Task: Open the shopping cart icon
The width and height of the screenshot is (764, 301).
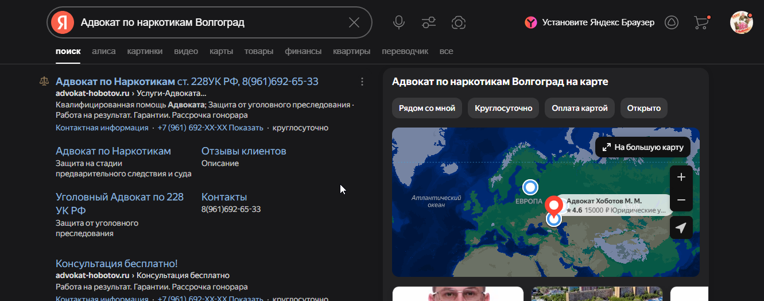Action: 701,22
